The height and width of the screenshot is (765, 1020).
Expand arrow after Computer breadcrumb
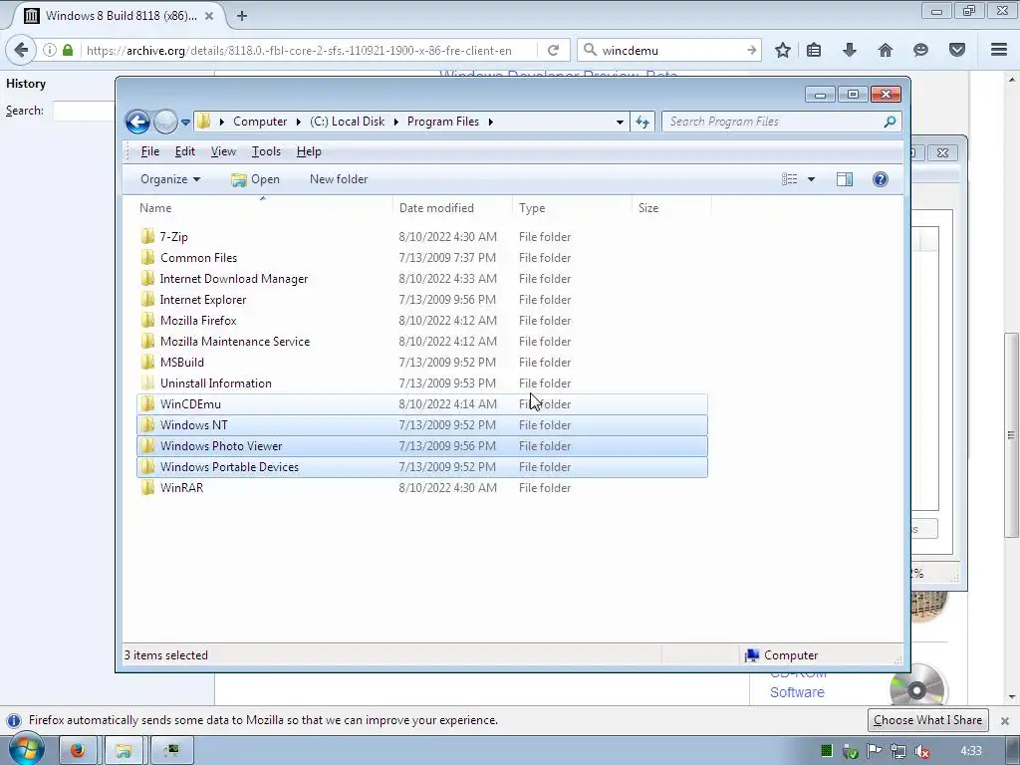click(299, 122)
